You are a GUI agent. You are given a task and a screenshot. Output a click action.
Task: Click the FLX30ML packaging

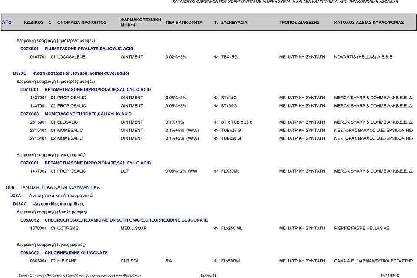230,171
